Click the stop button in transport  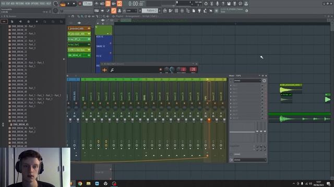pos(74,4)
